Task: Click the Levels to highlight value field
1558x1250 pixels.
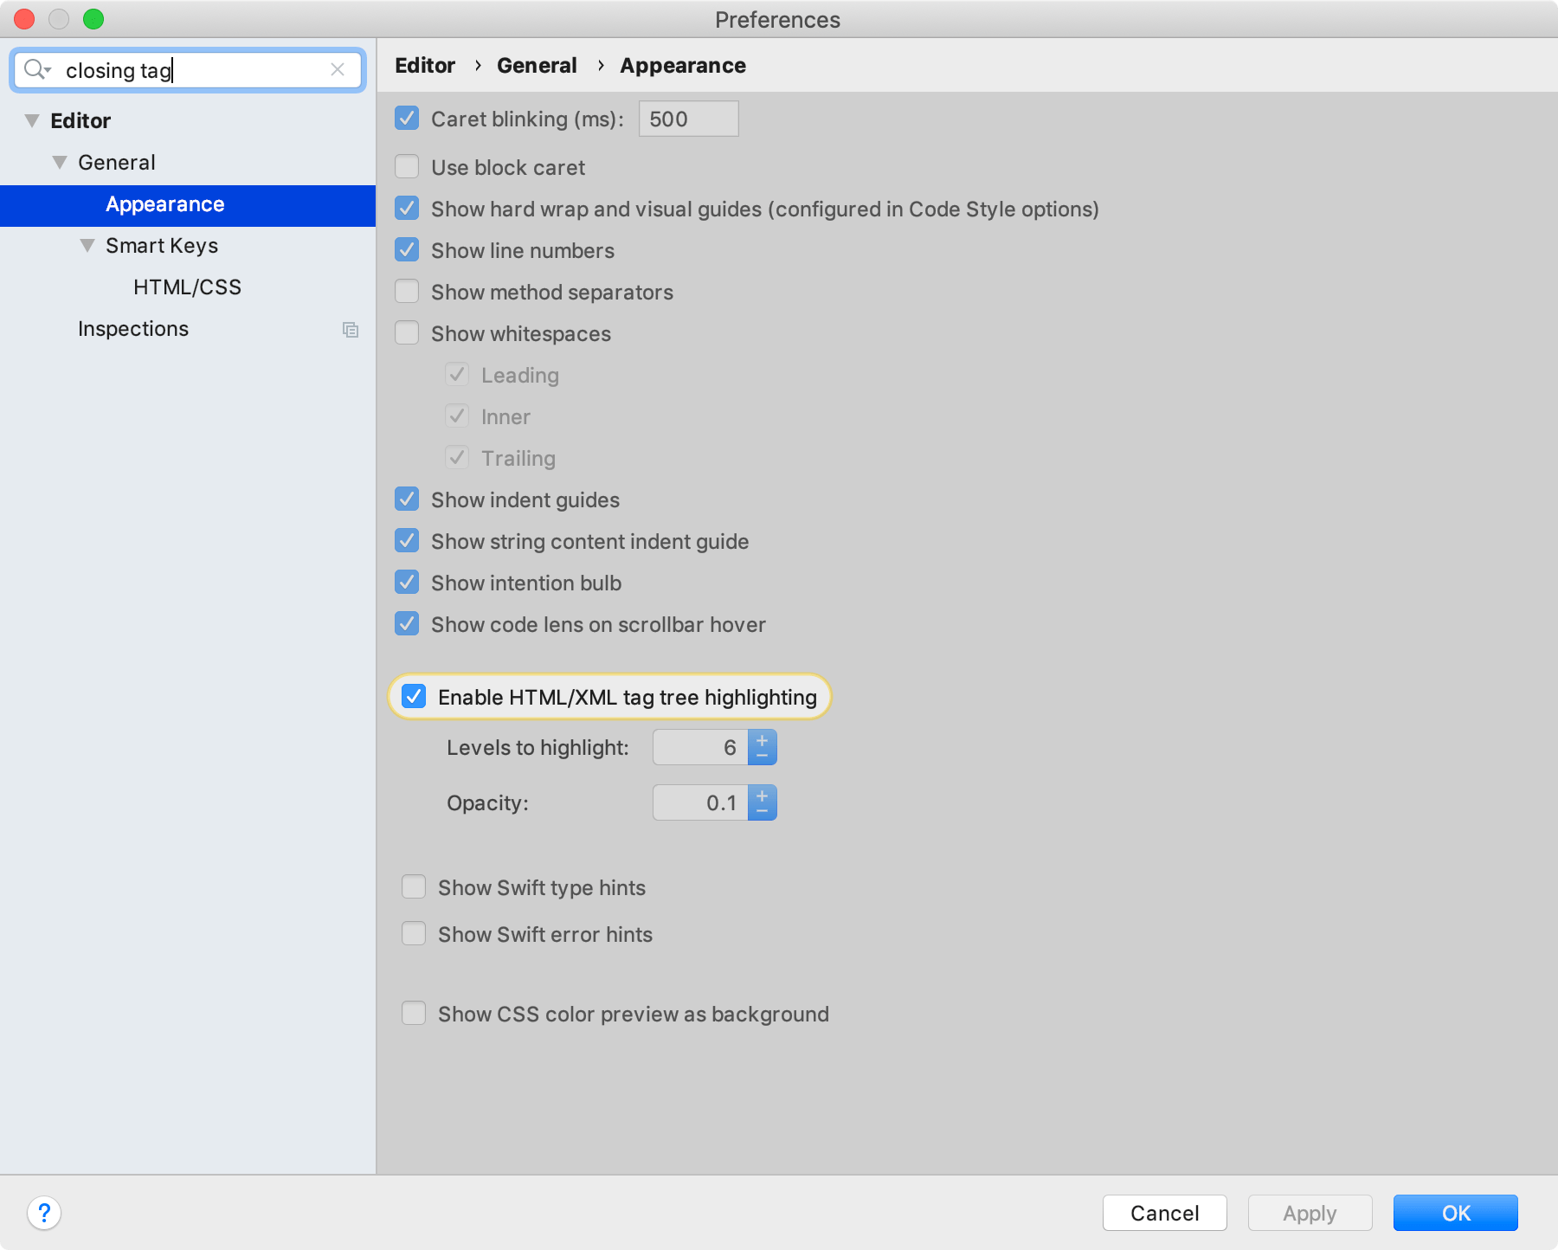Action: (x=700, y=747)
